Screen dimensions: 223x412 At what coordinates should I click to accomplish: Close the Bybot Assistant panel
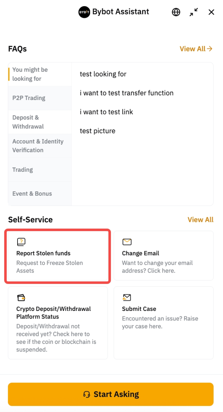click(x=211, y=12)
